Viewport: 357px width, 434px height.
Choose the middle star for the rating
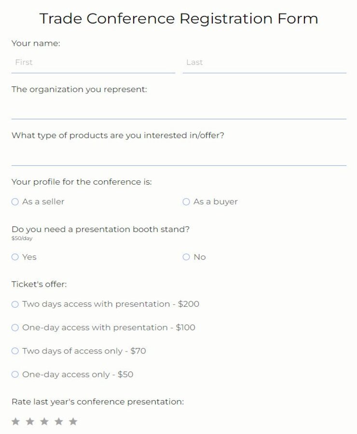(x=44, y=421)
